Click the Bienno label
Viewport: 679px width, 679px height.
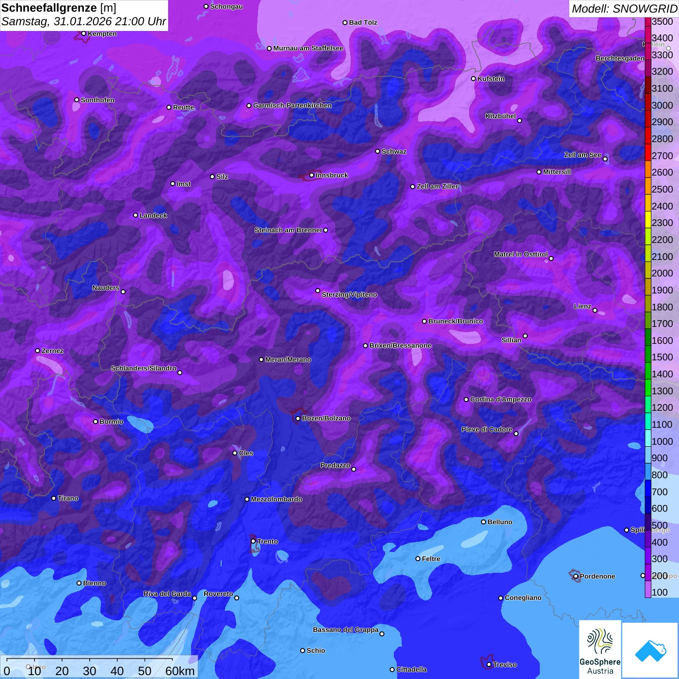click(x=95, y=583)
